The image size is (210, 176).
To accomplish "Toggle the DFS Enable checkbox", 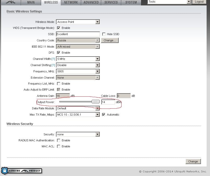I will (59, 53).
